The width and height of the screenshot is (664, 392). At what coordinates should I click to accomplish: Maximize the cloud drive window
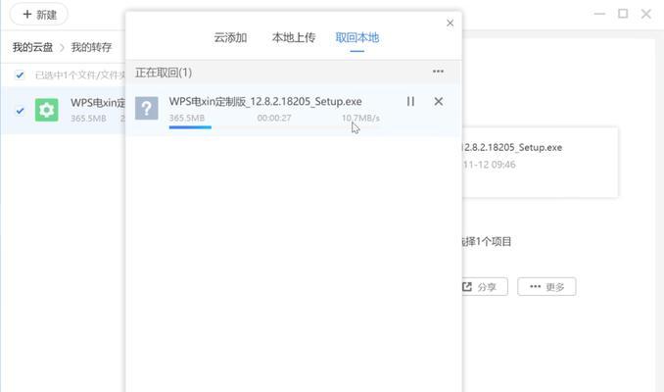623,14
